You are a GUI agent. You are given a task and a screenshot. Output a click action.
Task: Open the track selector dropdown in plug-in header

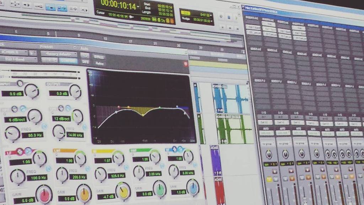[14, 52]
